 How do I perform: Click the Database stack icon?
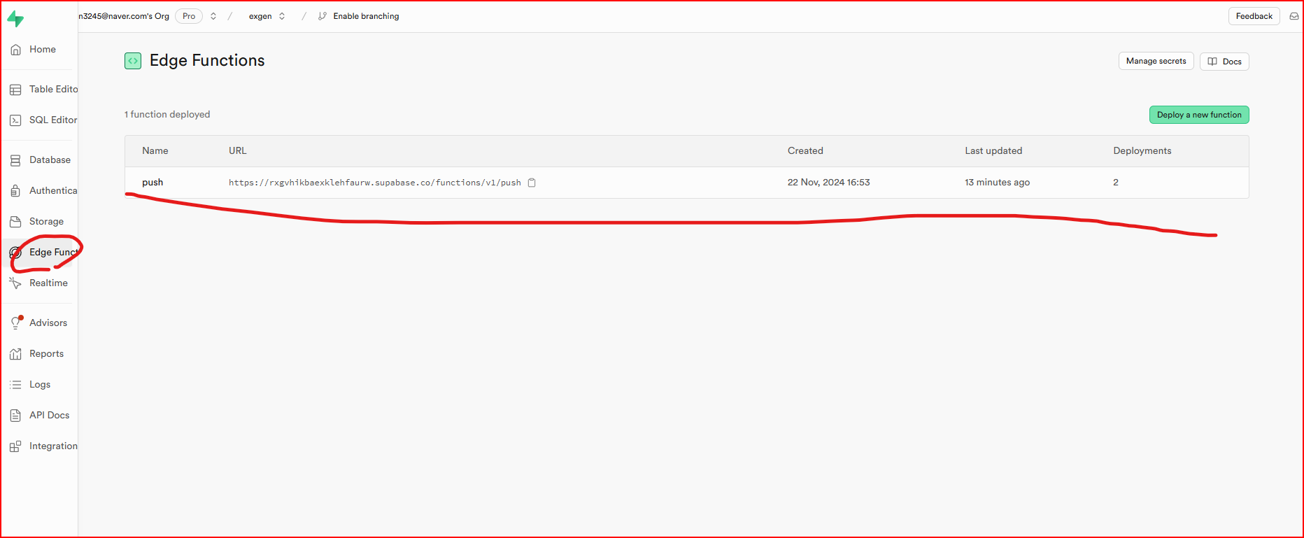coord(15,160)
